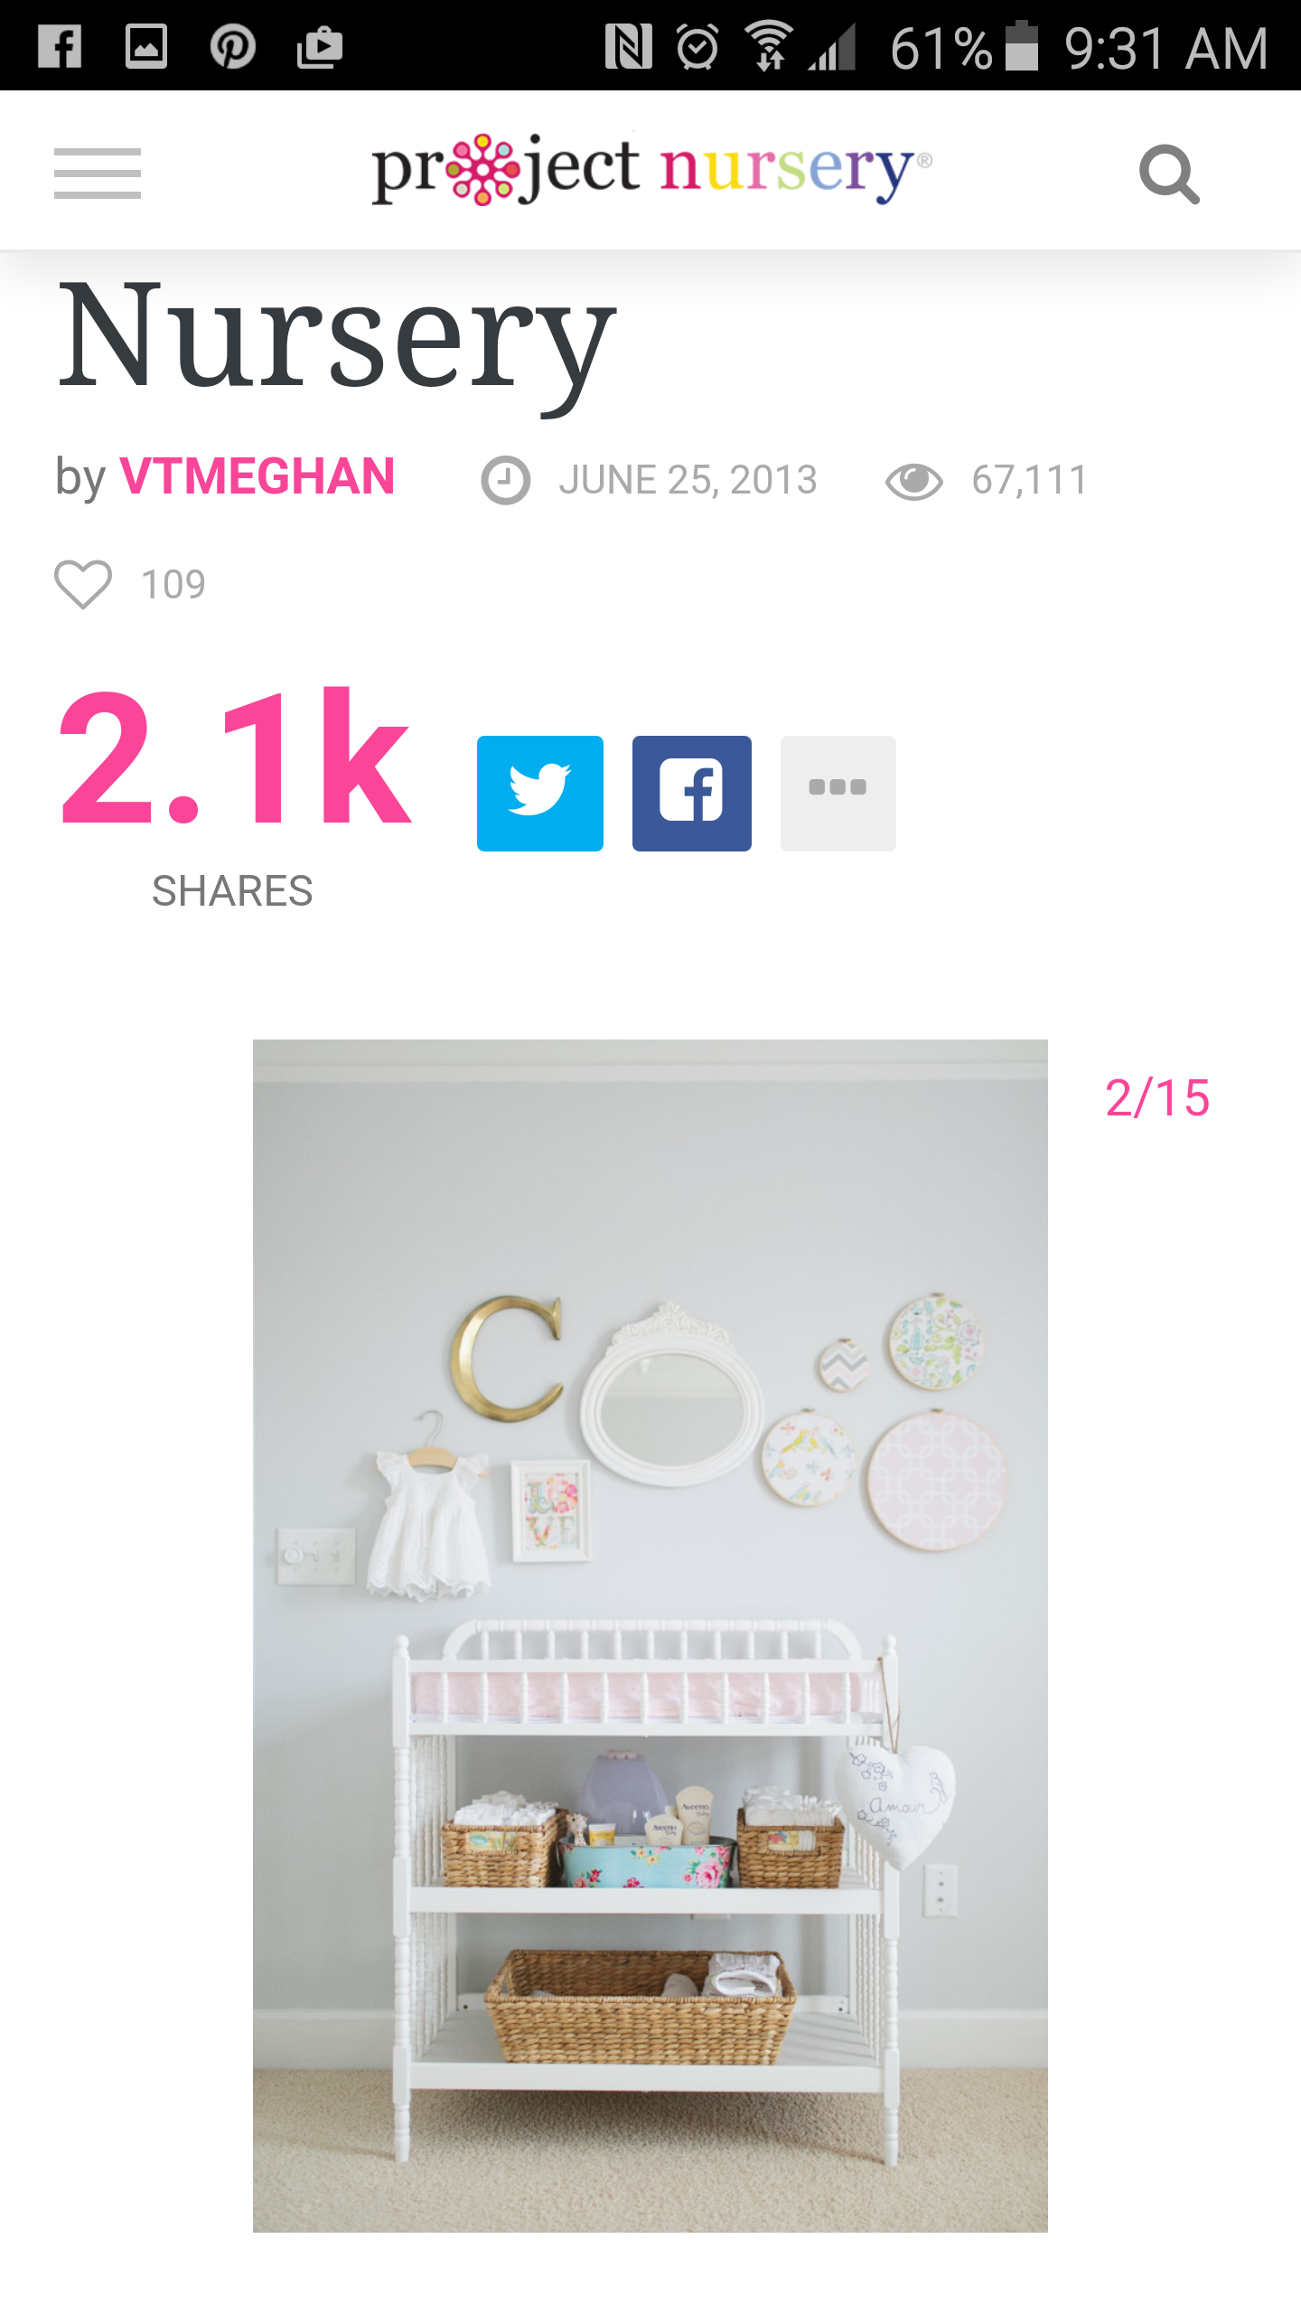1301x2314 pixels.
Task: Tap the search magnifier icon
Action: click(x=1169, y=174)
